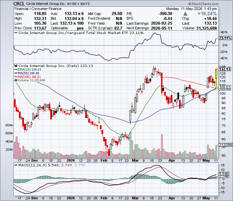Click the CRCL ticker symbol
This screenshot has height=201, width=233.
pos(19,4)
